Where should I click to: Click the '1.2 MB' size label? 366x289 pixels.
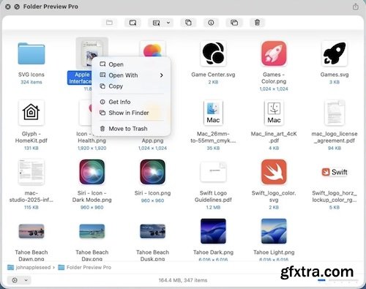pos(213,207)
